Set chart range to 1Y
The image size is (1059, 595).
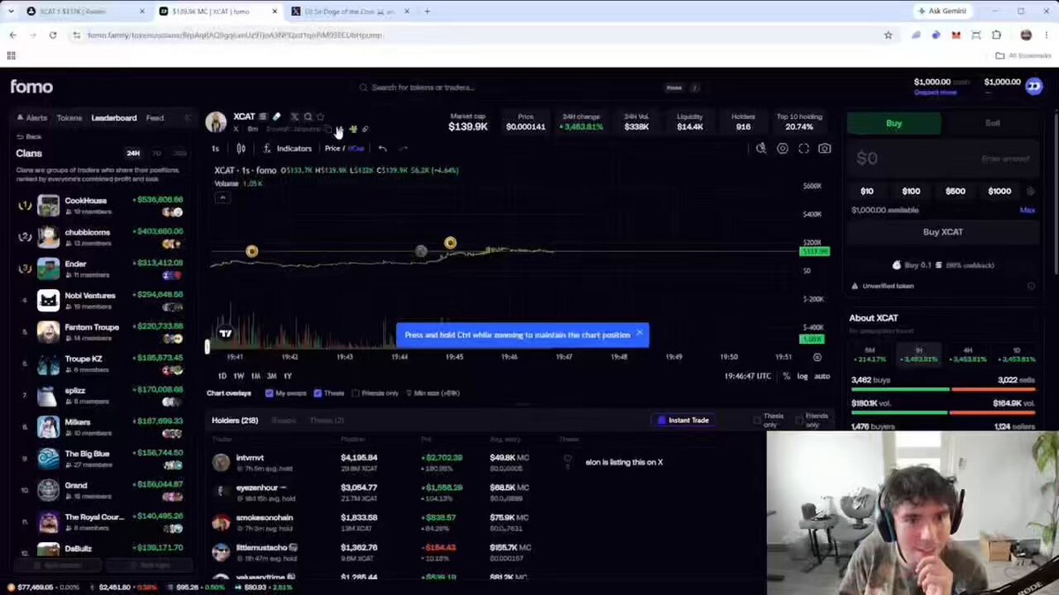(x=288, y=376)
